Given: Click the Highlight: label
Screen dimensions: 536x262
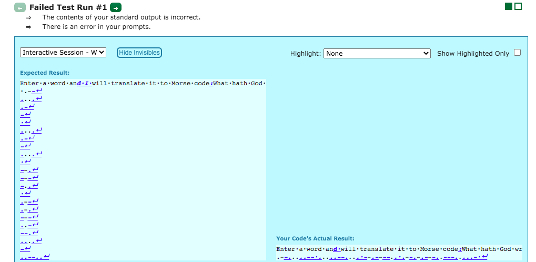Looking at the screenshot, I should [305, 53].
